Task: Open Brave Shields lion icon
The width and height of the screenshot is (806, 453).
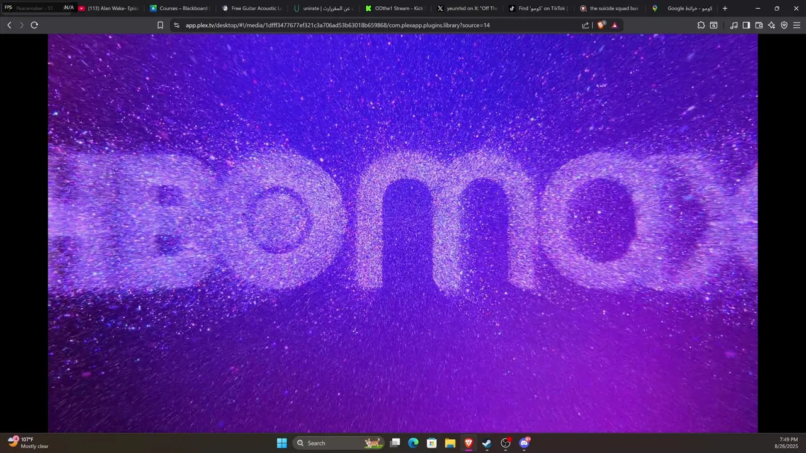Action: pyautogui.click(x=601, y=25)
